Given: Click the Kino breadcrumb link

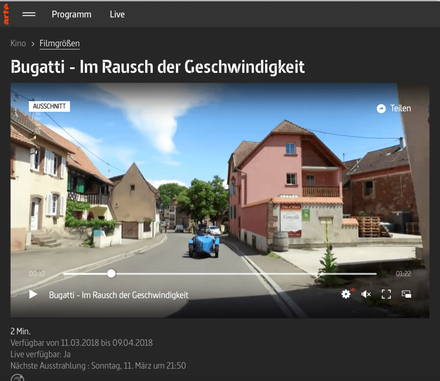Looking at the screenshot, I should click(18, 43).
